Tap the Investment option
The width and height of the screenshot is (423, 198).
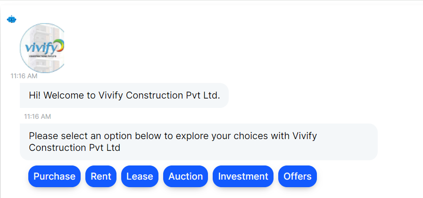(243, 176)
